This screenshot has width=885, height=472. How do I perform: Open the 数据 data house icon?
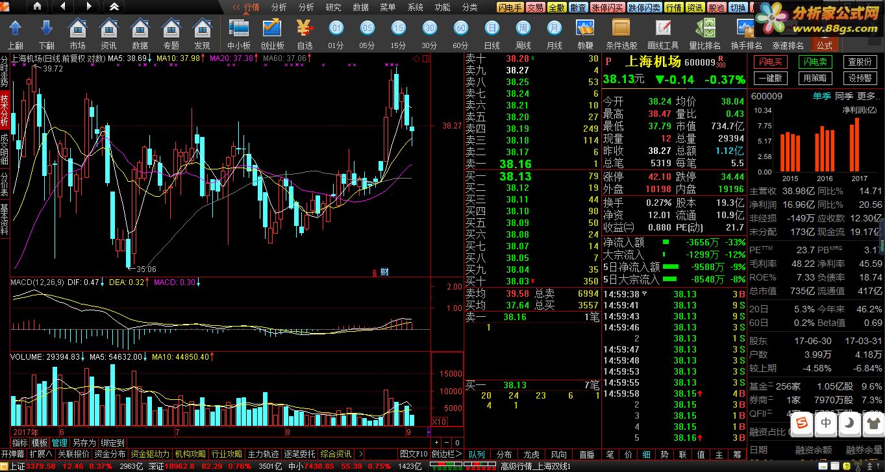point(140,34)
